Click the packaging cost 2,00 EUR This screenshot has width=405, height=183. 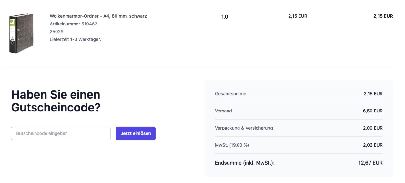tap(373, 128)
